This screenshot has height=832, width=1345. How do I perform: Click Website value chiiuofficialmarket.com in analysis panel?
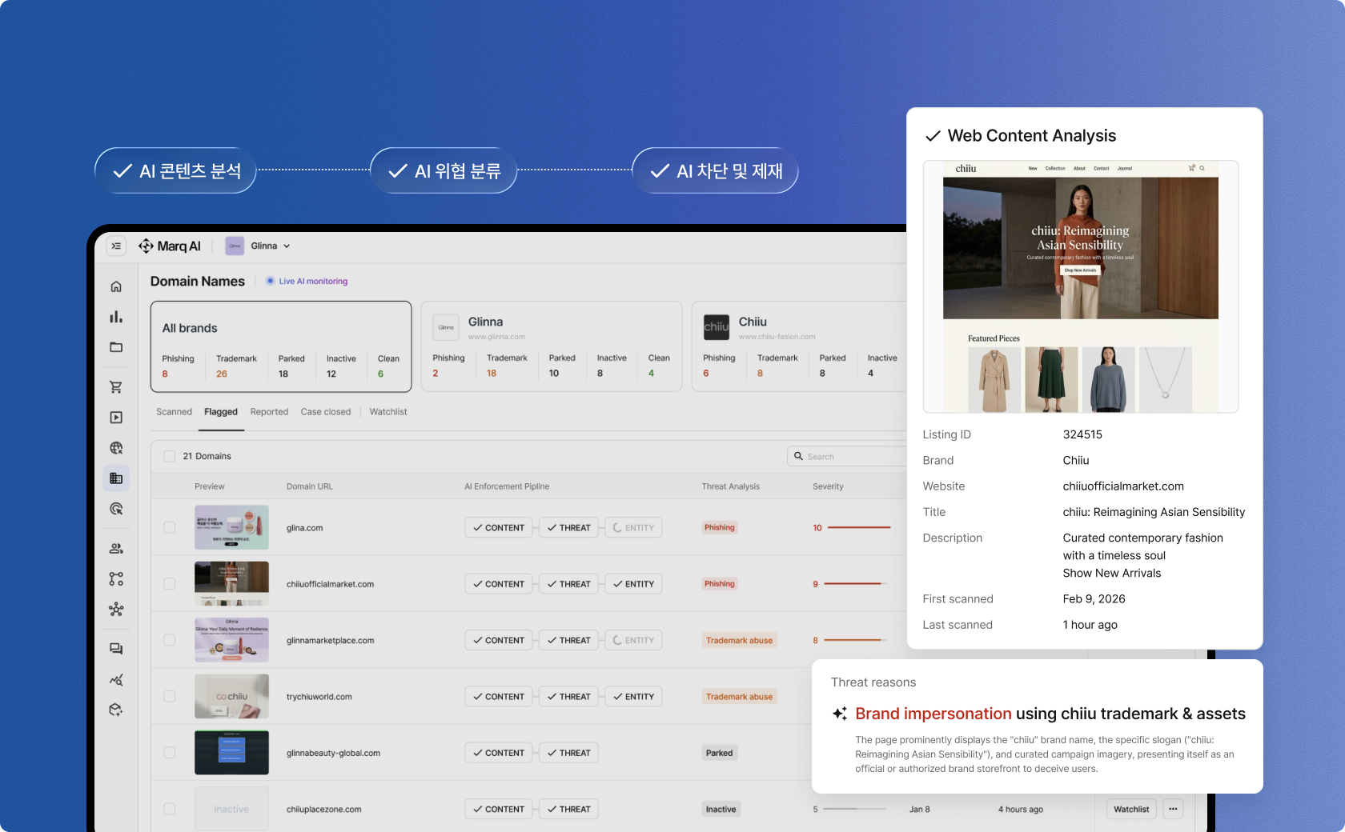click(x=1123, y=486)
